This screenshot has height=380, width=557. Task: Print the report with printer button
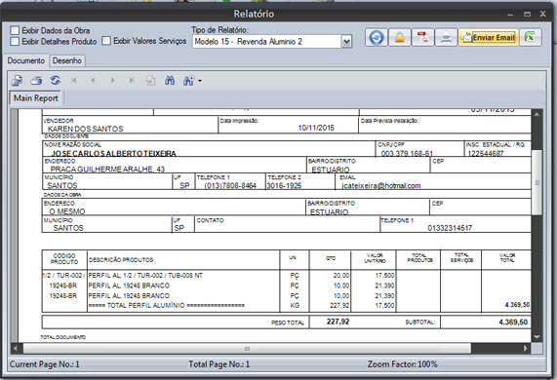click(x=446, y=37)
